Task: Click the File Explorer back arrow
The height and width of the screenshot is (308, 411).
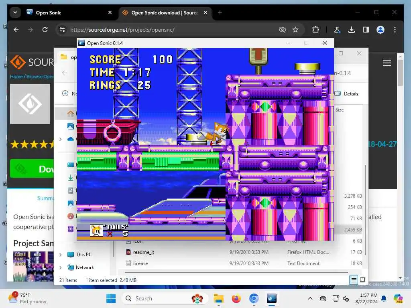Action: pyautogui.click(x=65, y=73)
